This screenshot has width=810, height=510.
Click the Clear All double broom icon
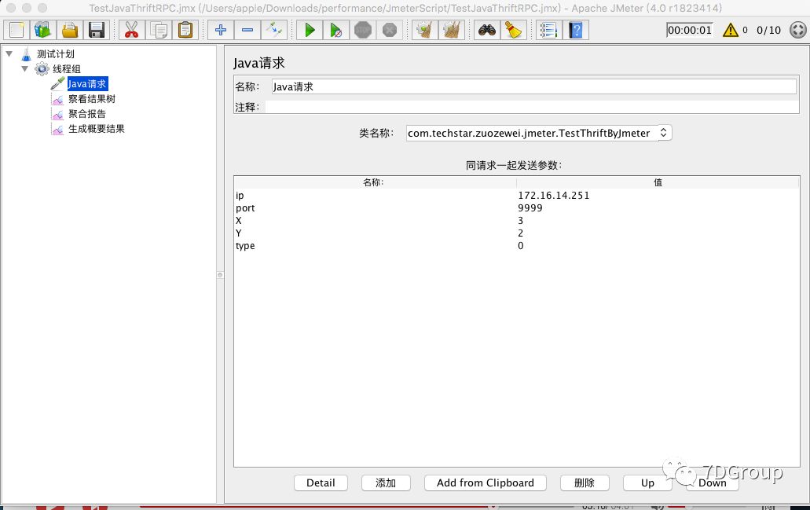(x=452, y=30)
